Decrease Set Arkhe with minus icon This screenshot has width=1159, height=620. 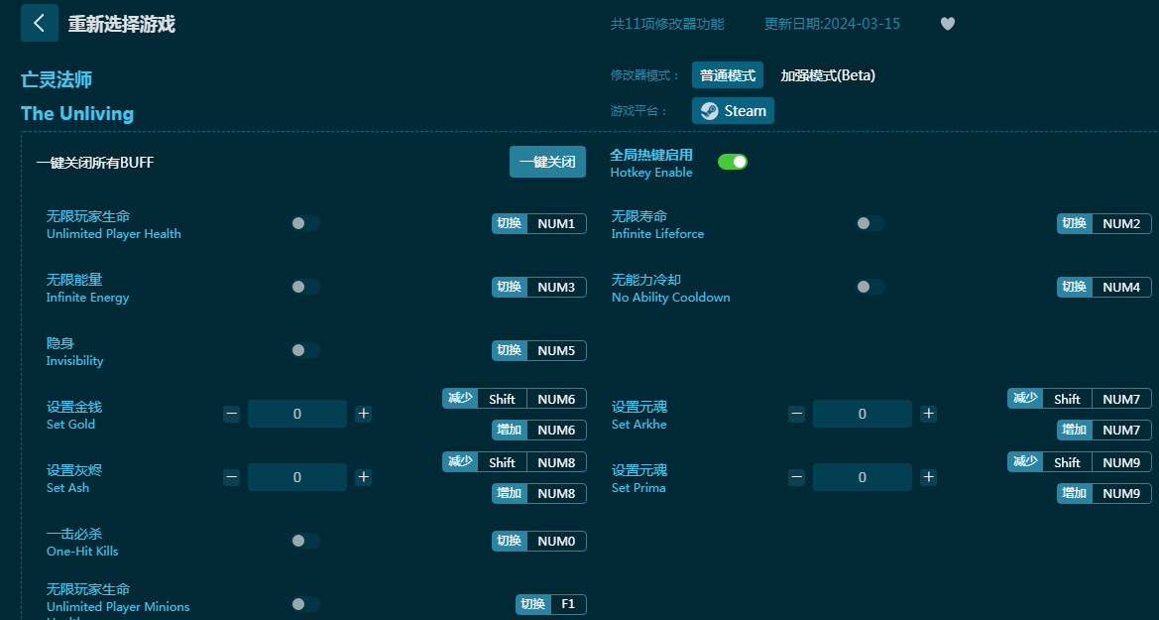point(796,414)
